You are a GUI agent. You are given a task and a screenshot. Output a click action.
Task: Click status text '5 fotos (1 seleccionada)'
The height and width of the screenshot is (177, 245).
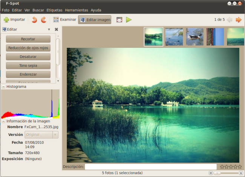pos(122,173)
